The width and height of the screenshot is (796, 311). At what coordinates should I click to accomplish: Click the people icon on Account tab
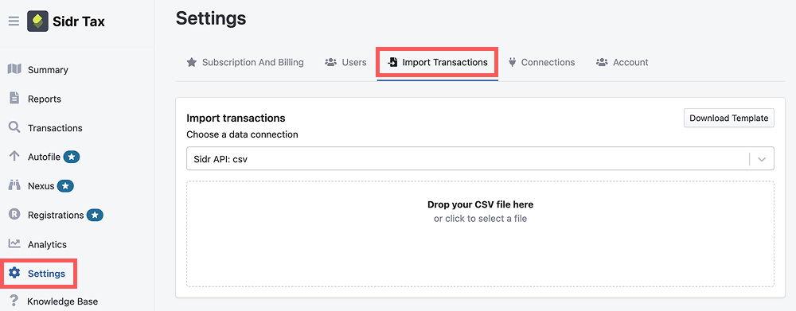tap(602, 62)
